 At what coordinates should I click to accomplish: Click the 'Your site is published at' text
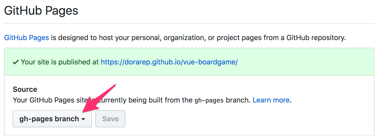pos(60,62)
